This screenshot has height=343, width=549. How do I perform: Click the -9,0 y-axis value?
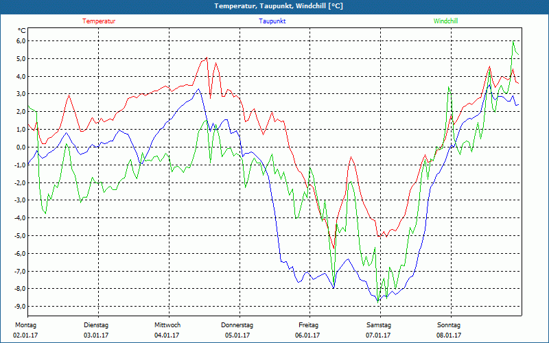tap(21, 307)
